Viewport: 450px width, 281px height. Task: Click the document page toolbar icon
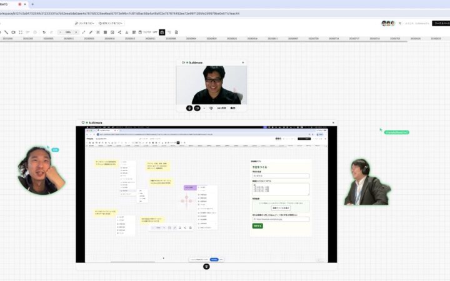pyautogui.click(x=176, y=32)
